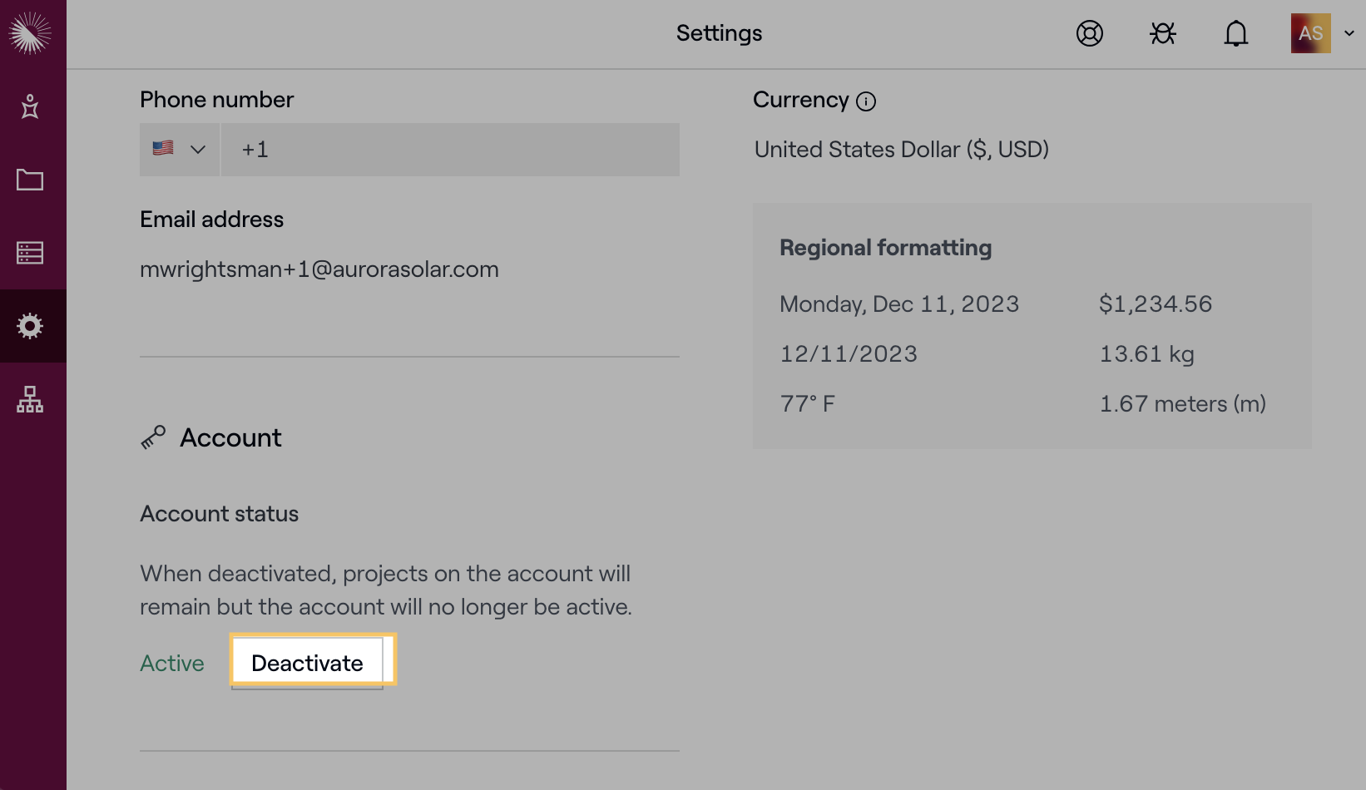Click the AS user avatar
Screen dimensions: 1366x790
1310,33
